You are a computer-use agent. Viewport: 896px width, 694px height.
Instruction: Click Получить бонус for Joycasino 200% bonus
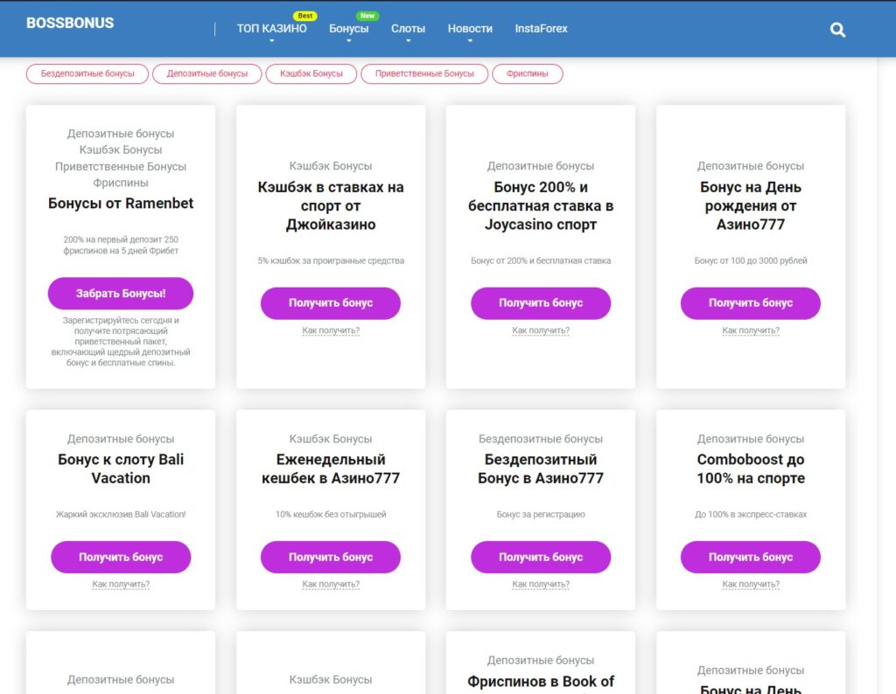click(541, 303)
